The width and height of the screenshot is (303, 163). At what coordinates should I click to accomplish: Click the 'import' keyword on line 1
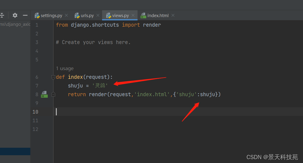pos(131,25)
